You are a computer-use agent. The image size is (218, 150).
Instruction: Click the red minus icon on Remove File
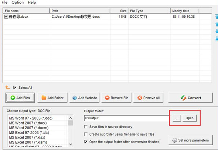107,98
